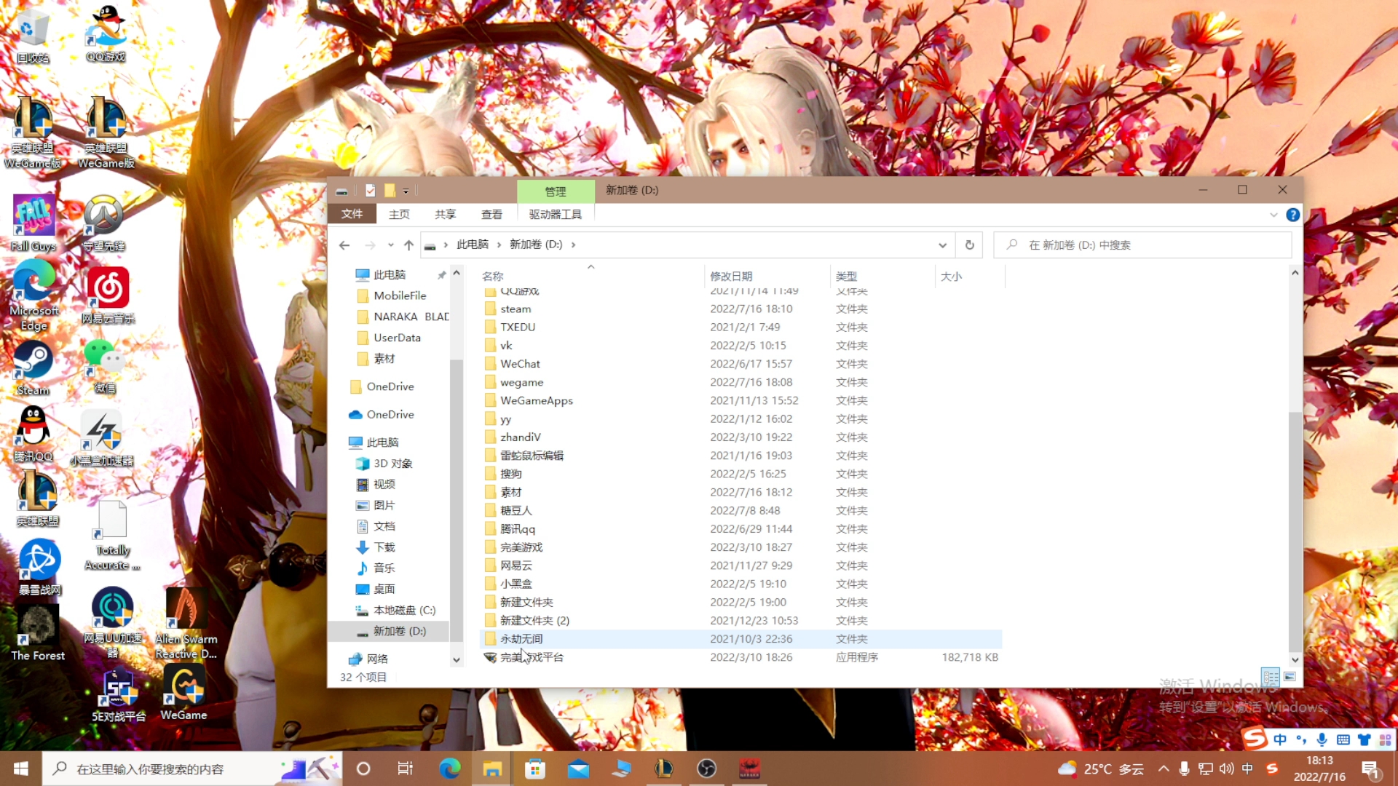
Task: Sort by the 类型 column header
Action: (x=882, y=276)
